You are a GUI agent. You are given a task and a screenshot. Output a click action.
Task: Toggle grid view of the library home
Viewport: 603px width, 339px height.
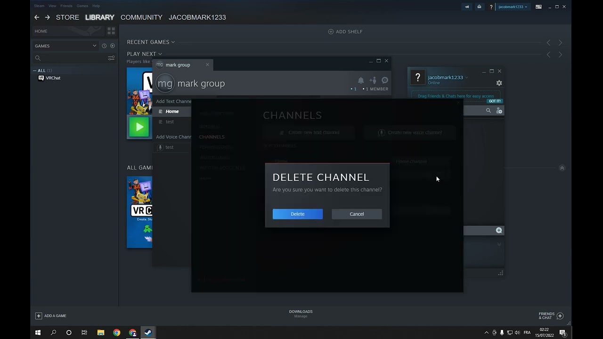[x=111, y=31]
